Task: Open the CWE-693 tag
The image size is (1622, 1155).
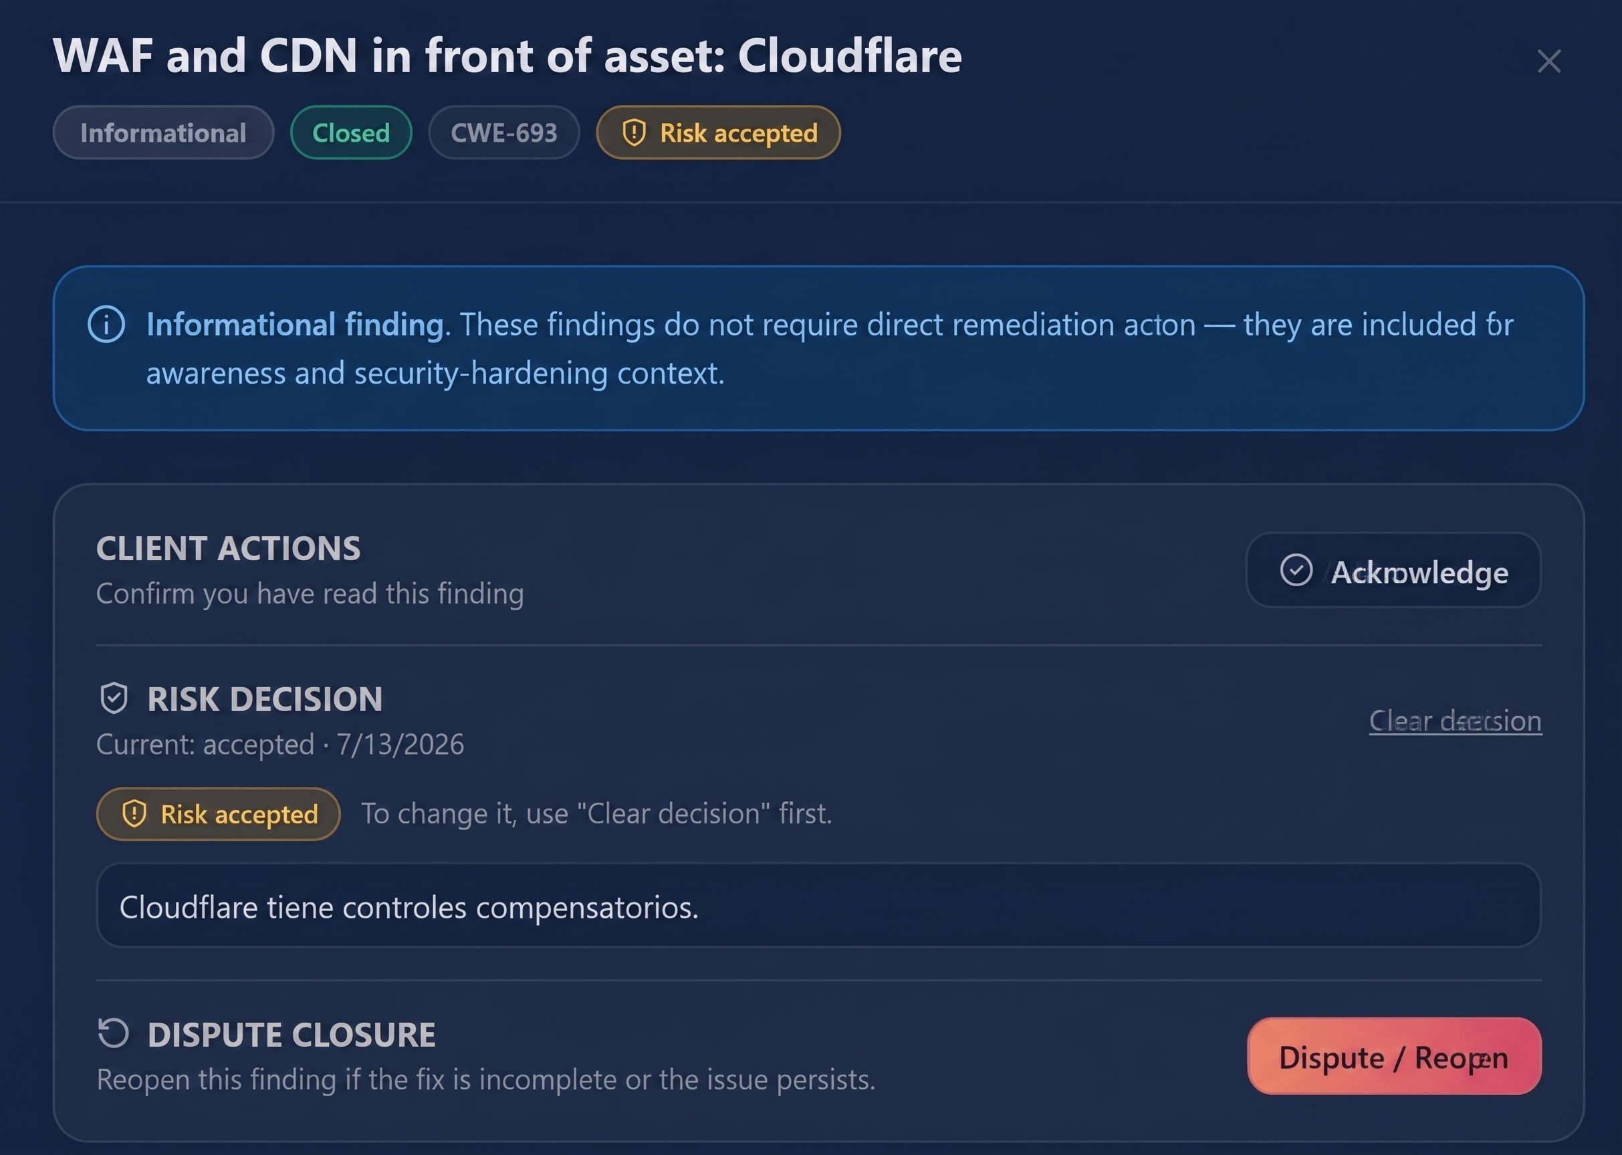Action: click(503, 132)
